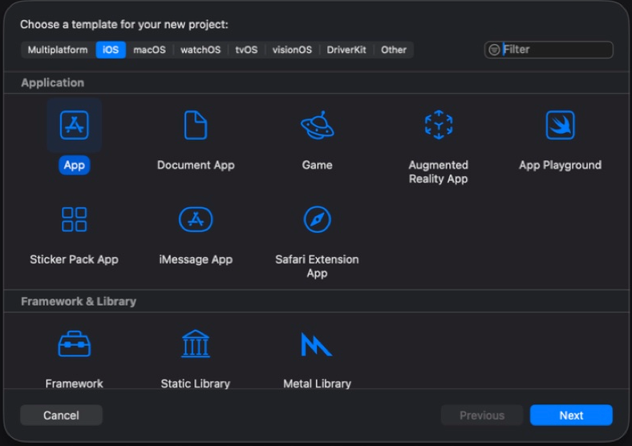Image resolution: width=632 pixels, height=446 pixels.
Task: Switch to the tvOS tab
Action: tap(246, 50)
